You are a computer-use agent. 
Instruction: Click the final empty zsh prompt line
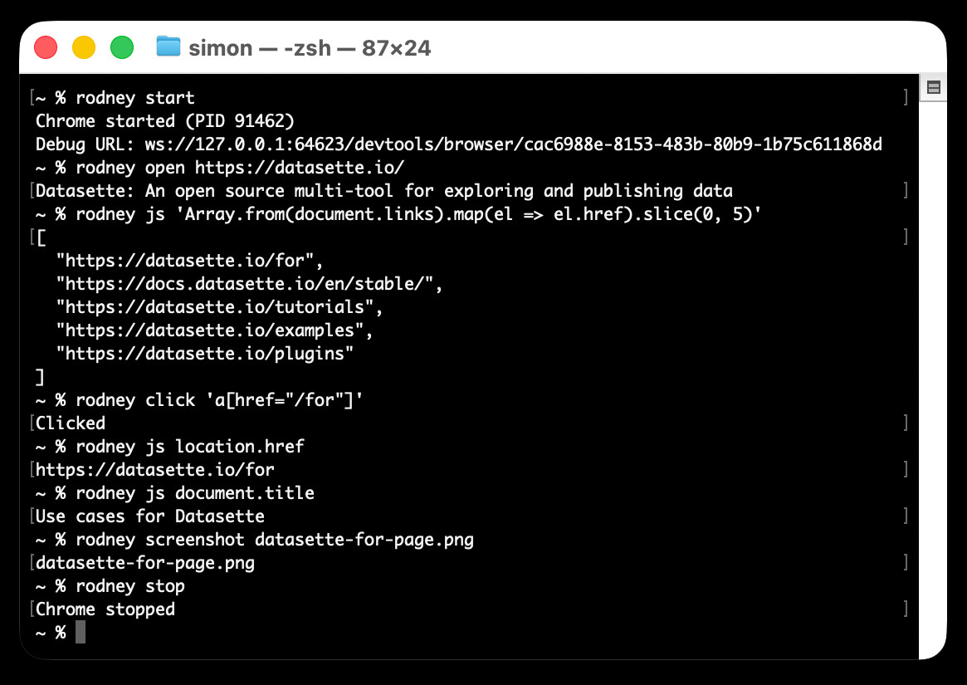click(50, 632)
